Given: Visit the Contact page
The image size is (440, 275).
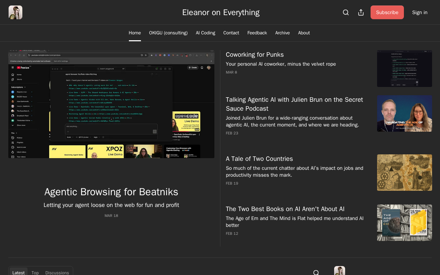Looking at the screenshot, I should 231,33.
